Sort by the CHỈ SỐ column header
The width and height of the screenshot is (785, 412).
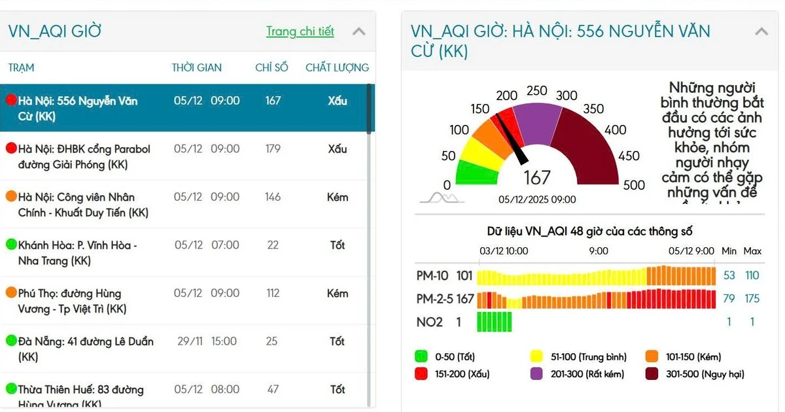click(271, 67)
